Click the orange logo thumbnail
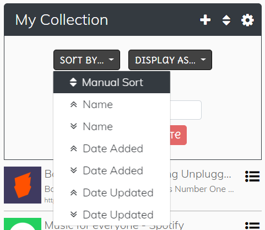Viewport: 265px width, 230px height. [23, 185]
